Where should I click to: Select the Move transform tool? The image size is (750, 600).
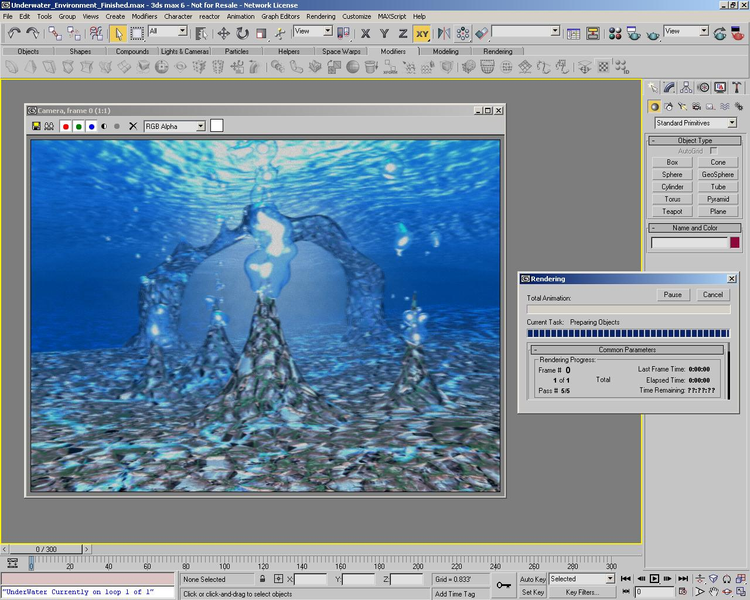point(224,34)
